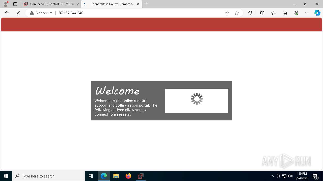The image size is (323, 181).
Task: Launch Firefox from the taskbar
Action: (128, 176)
